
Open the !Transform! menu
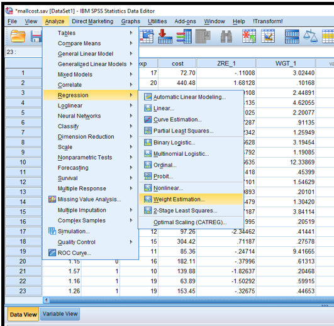point(267,21)
